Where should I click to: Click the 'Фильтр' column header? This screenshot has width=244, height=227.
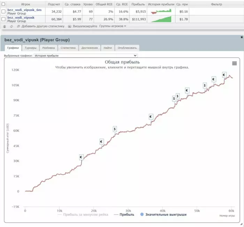pyautogui.click(x=216, y=4)
